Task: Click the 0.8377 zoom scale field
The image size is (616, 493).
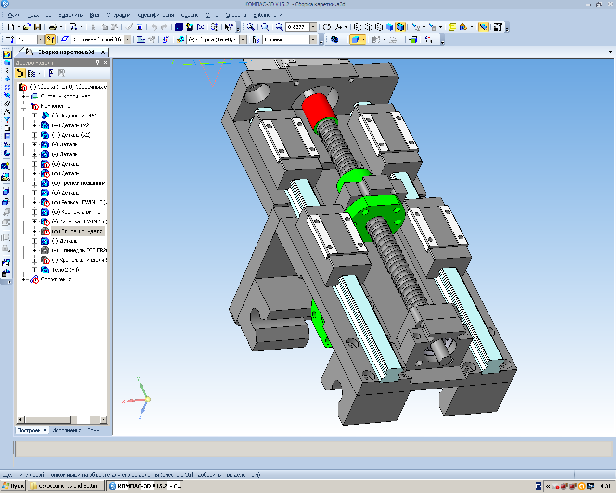Action: click(297, 27)
